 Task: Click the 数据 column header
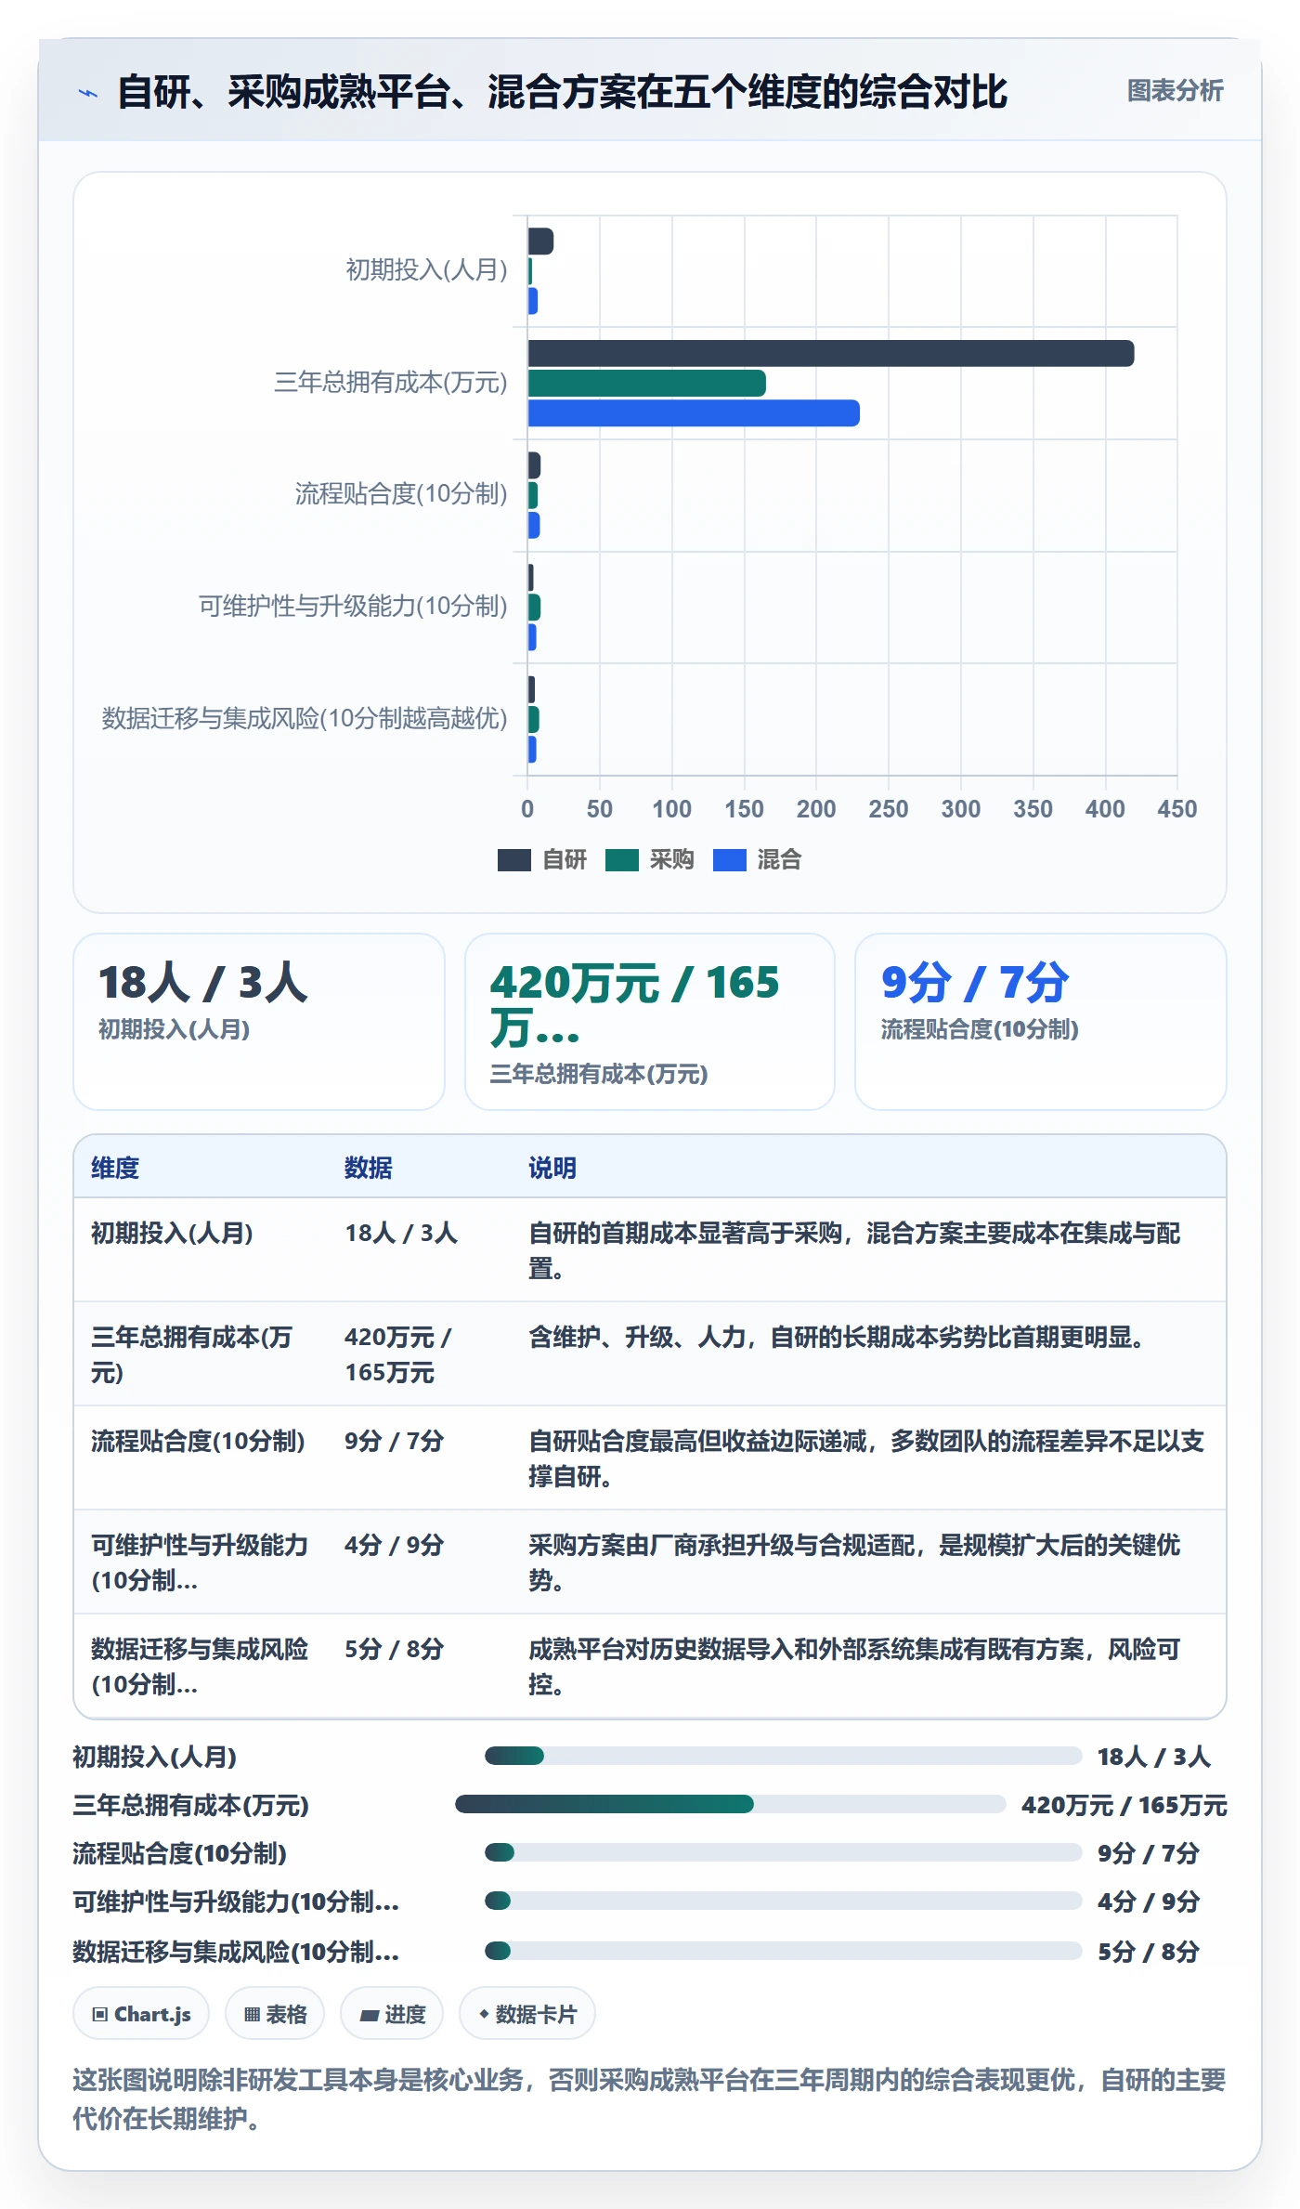pos(369,1168)
